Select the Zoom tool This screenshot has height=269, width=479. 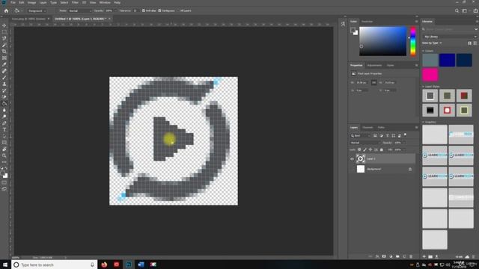4,155
